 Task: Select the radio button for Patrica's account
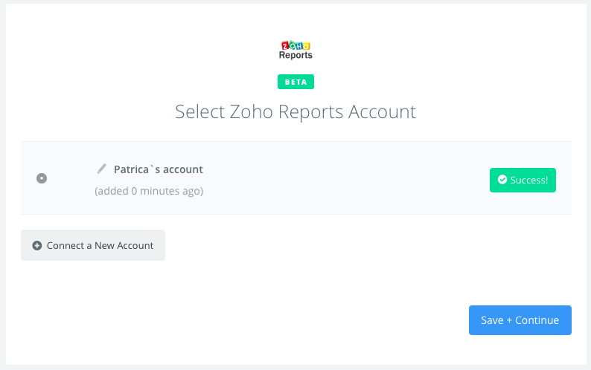pos(42,178)
